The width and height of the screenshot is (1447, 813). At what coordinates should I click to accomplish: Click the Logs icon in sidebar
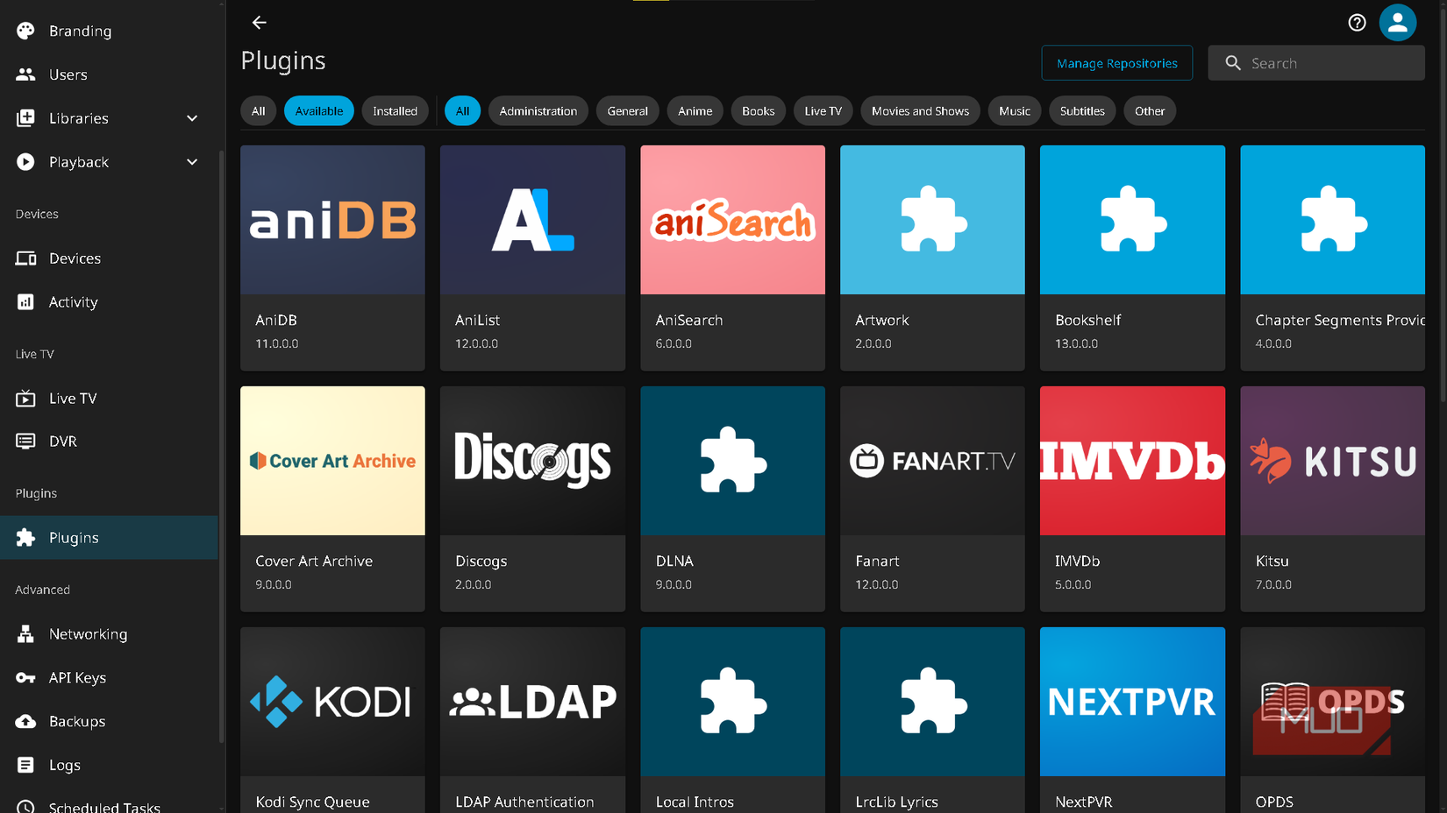[x=25, y=765]
